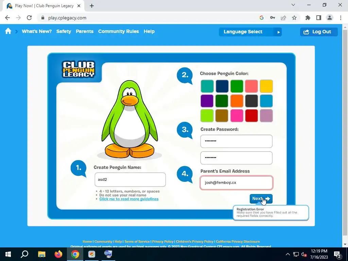The height and width of the screenshot is (261, 348).
Task: Open Community footer link
Action: click(103, 242)
